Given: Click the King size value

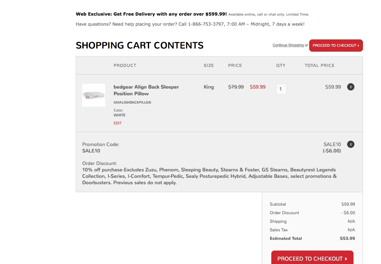Looking at the screenshot, I should click(x=209, y=87).
